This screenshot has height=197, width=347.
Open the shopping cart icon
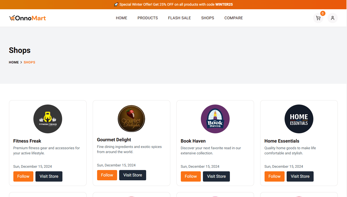click(x=318, y=18)
